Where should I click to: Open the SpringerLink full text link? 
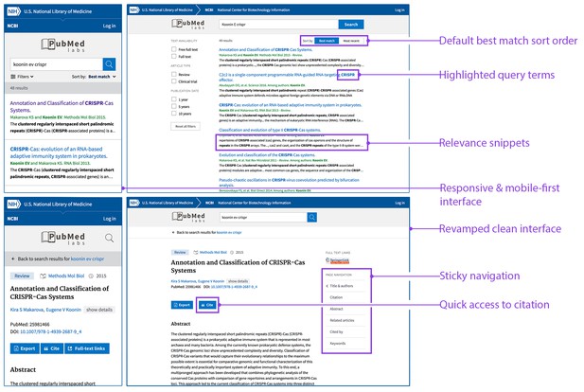(338, 260)
